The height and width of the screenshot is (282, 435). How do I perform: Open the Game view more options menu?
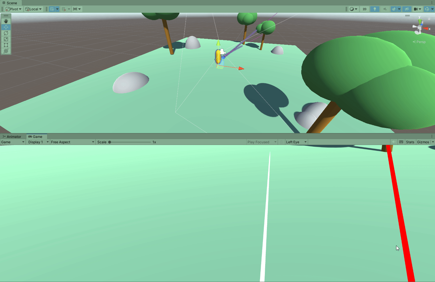tap(432, 136)
